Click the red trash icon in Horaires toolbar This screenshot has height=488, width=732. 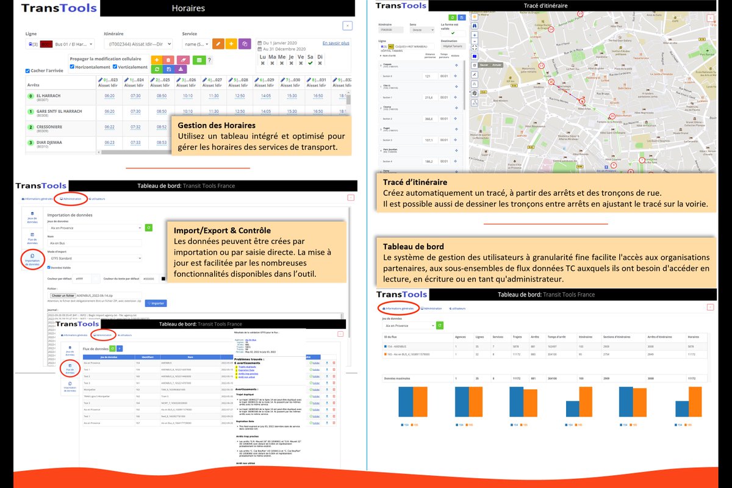[x=170, y=60]
